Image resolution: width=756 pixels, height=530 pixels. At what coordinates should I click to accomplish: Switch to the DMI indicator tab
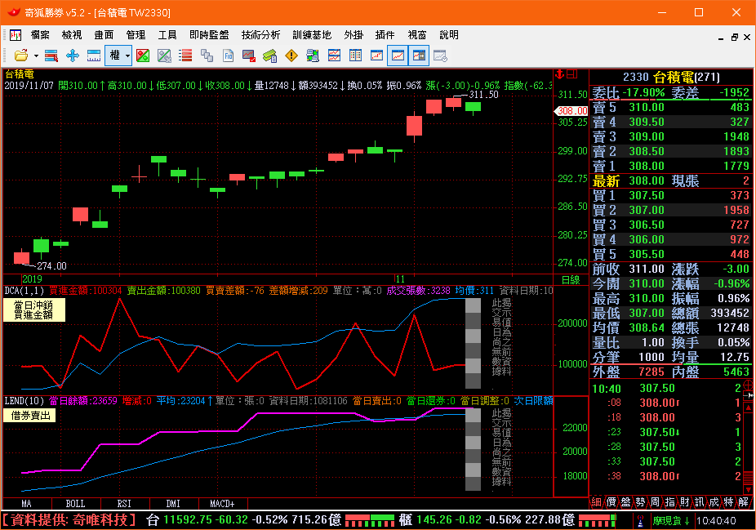coord(173,504)
